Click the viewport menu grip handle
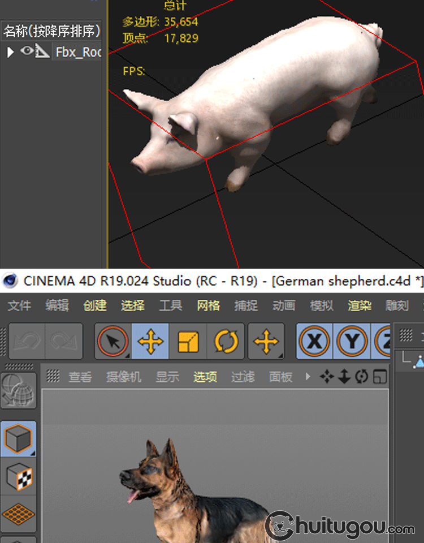This screenshot has height=543, width=424. [x=53, y=376]
